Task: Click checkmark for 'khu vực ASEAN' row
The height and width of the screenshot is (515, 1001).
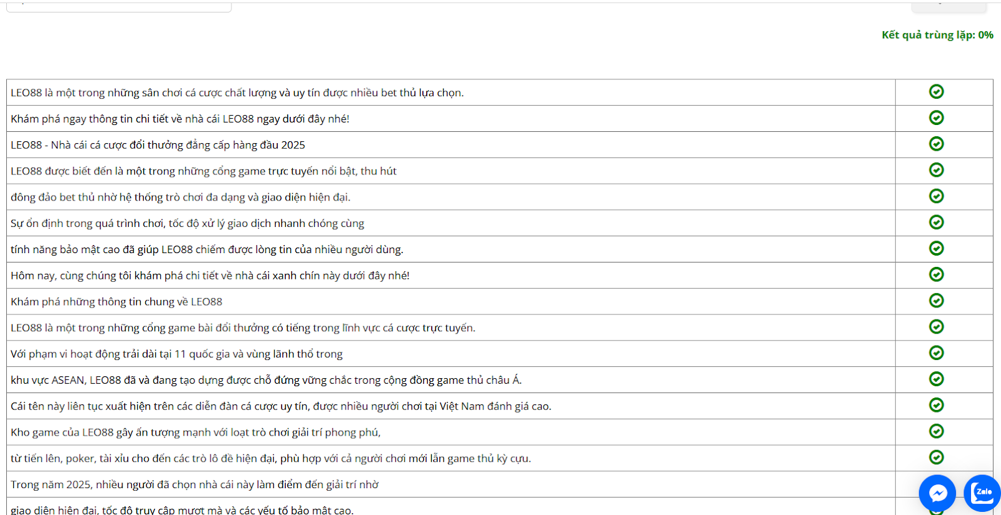Action: 936,379
